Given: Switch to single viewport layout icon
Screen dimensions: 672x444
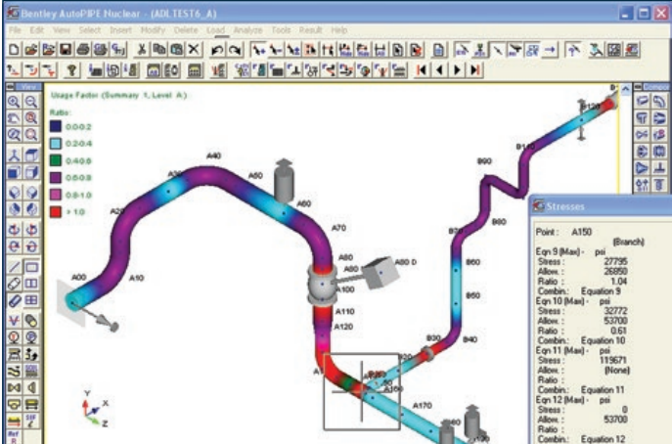Looking at the screenshot, I should pyautogui.click(x=31, y=267).
